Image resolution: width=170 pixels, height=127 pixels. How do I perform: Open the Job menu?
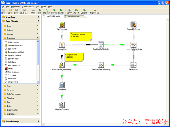pos(37,6)
